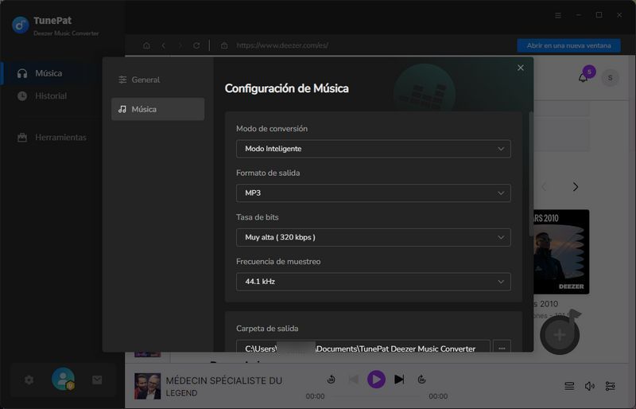The image size is (636, 409).
Task: Browse for output folder with ellipsis button
Action: click(502, 348)
